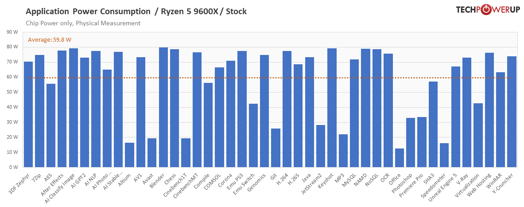This screenshot has width=524, height=207.
Task: Select the Blender bar in the chart
Action: coord(163,107)
